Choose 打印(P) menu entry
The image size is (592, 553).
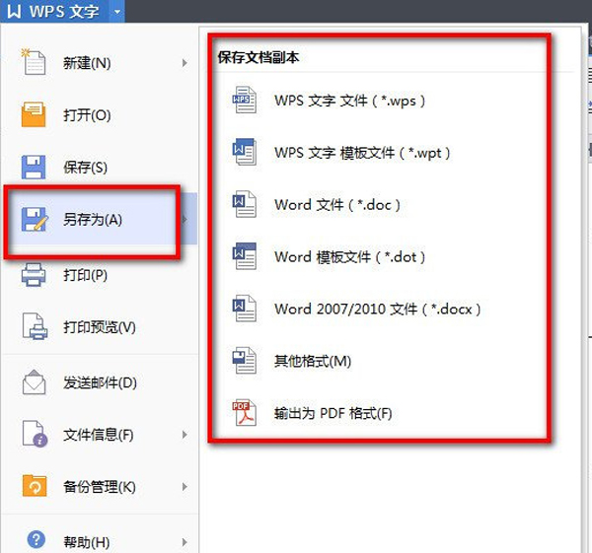[x=100, y=275]
